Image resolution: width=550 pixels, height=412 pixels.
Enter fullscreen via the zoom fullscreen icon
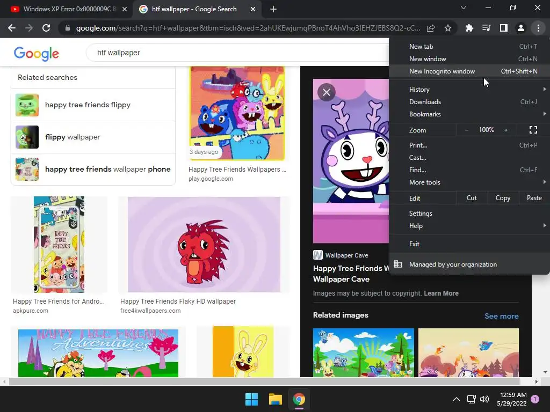tap(533, 130)
